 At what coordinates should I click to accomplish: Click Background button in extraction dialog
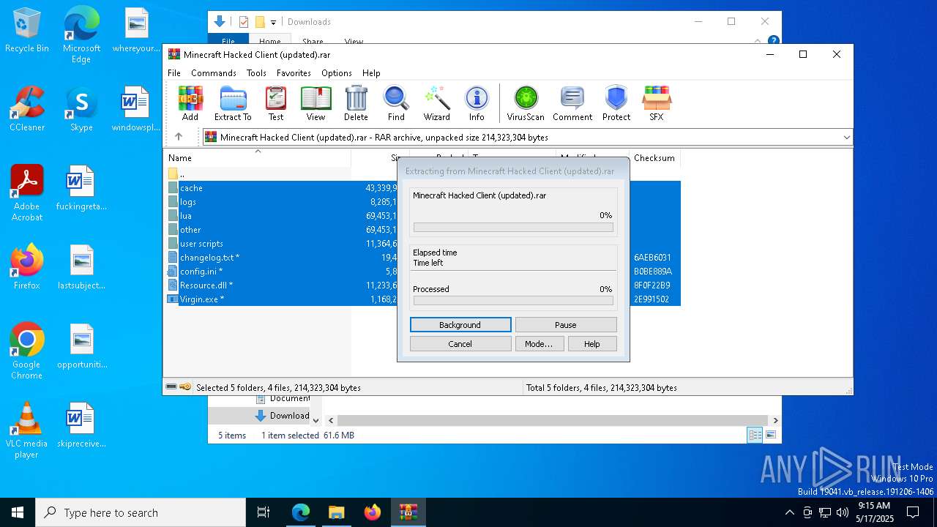pyautogui.click(x=460, y=325)
